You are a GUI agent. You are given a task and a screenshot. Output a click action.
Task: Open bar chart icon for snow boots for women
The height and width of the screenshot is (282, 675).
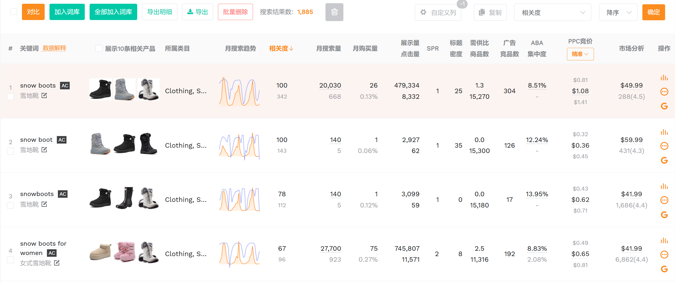tap(664, 241)
